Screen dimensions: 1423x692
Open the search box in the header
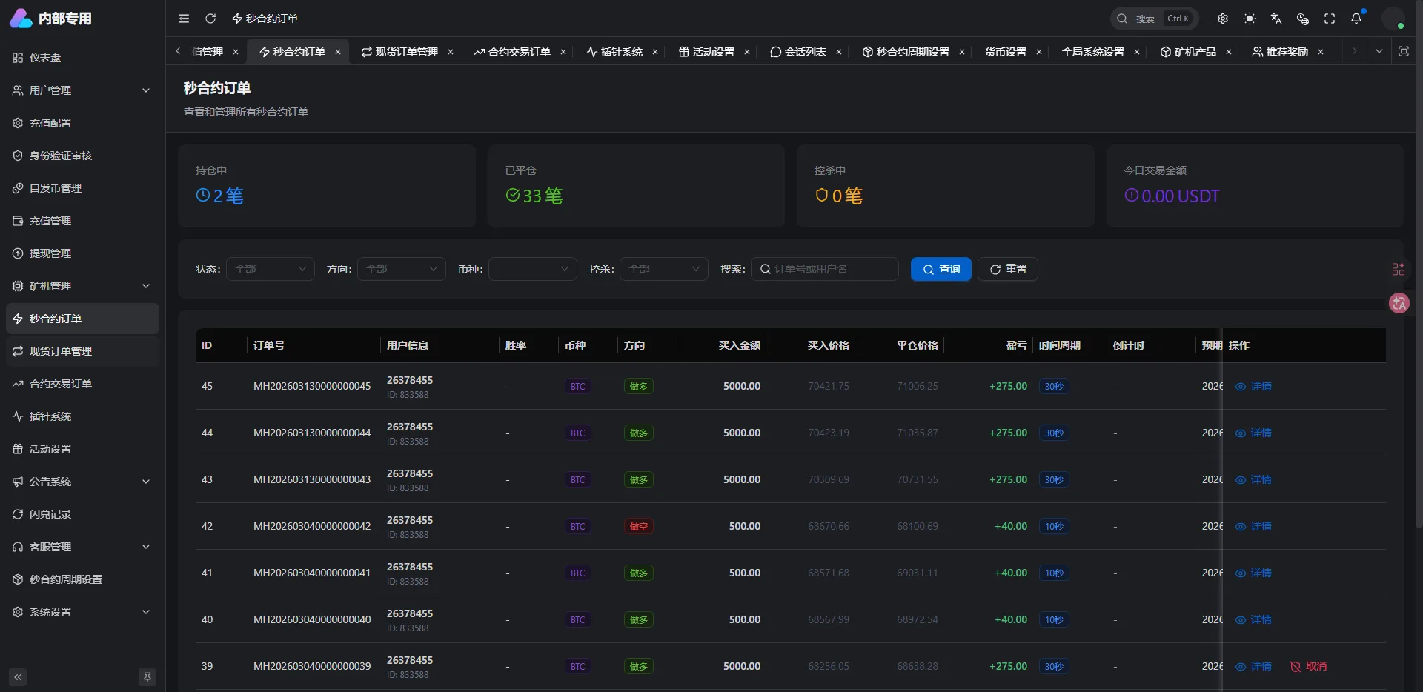(x=1154, y=19)
